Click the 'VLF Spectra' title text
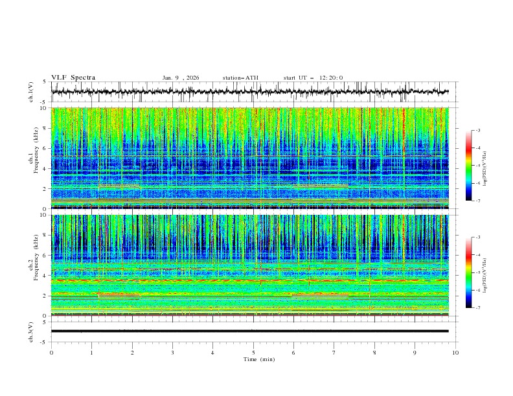This screenshot has height=396, width=513. [x=73, y=78]
